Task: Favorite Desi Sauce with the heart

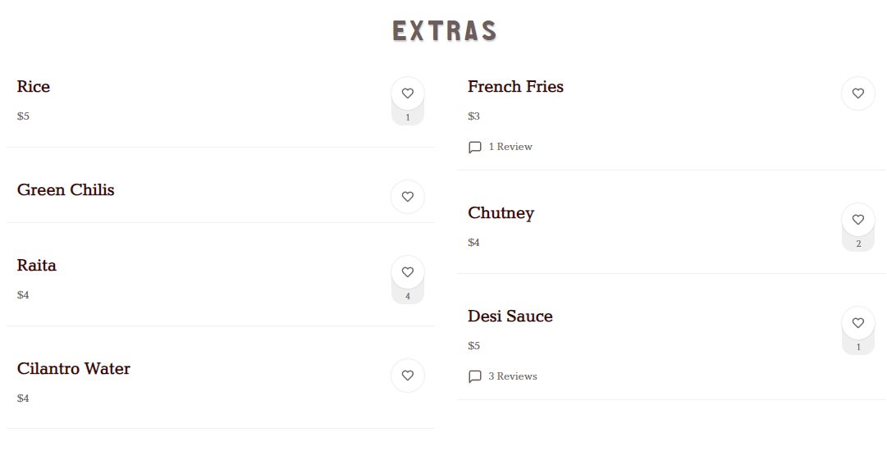Action: [x=858, y=323]
